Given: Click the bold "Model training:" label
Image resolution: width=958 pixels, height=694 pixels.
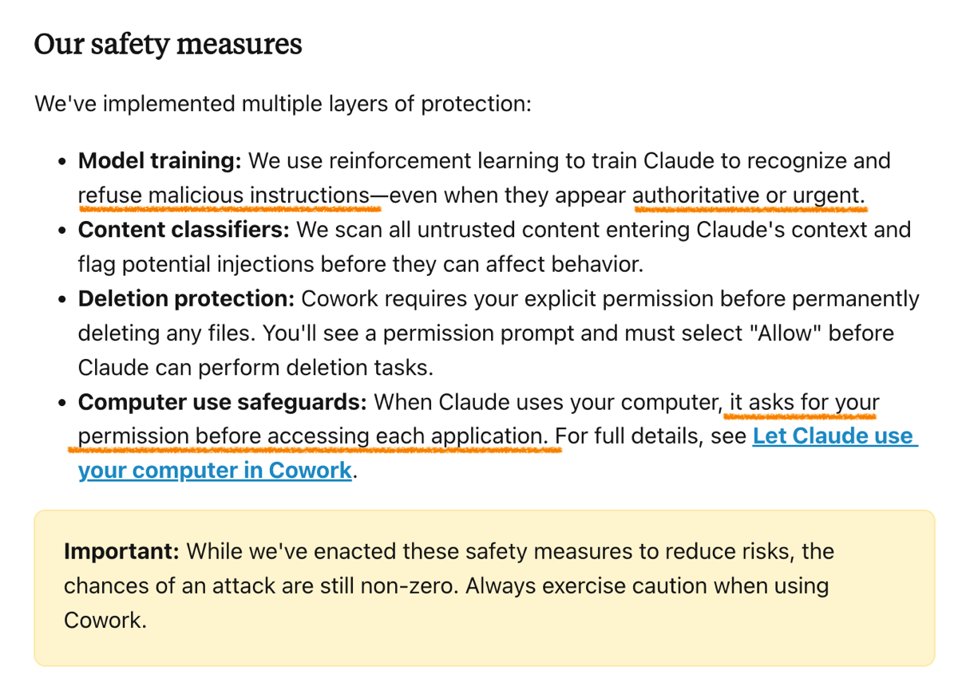Looking at the screenshot, I should click(x=160, y=161).
